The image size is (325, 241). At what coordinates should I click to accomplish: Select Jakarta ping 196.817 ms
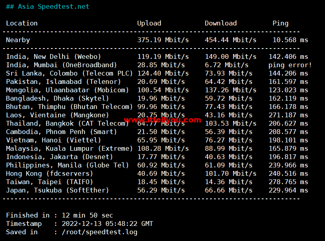point(288,157)
